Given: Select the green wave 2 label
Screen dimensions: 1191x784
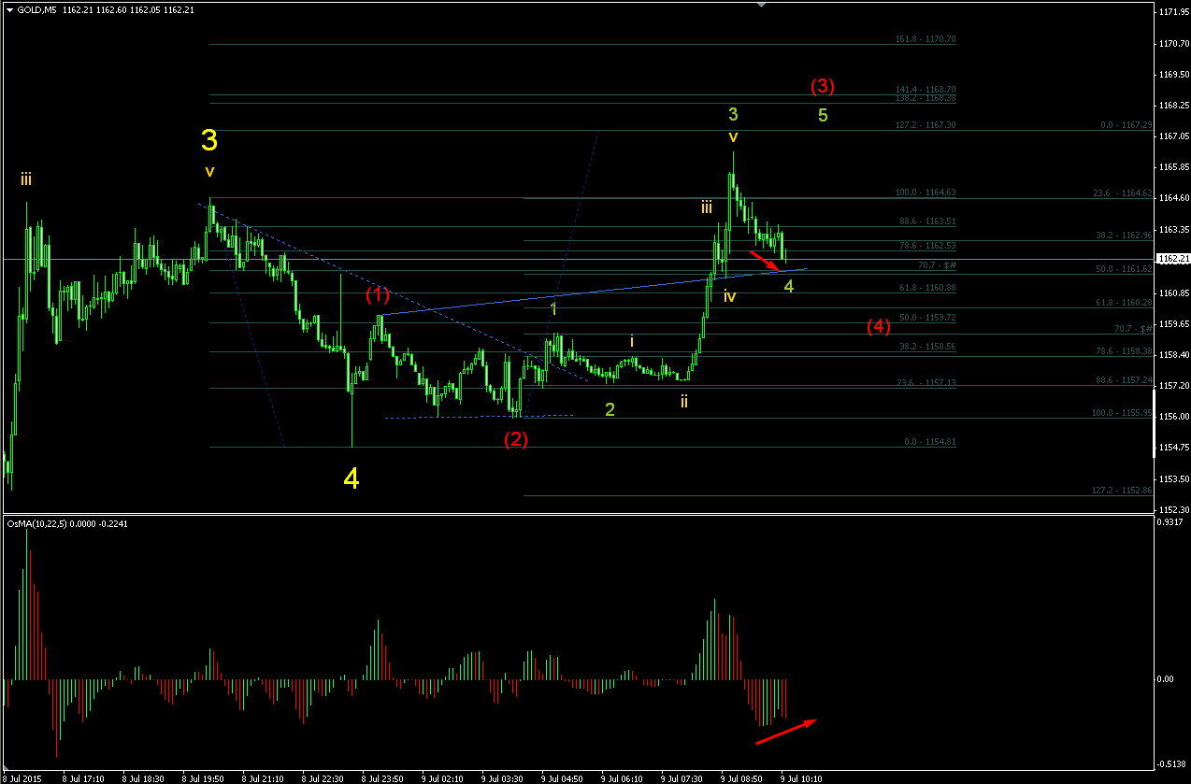Looking at the screenshot, I should point(610,409).
